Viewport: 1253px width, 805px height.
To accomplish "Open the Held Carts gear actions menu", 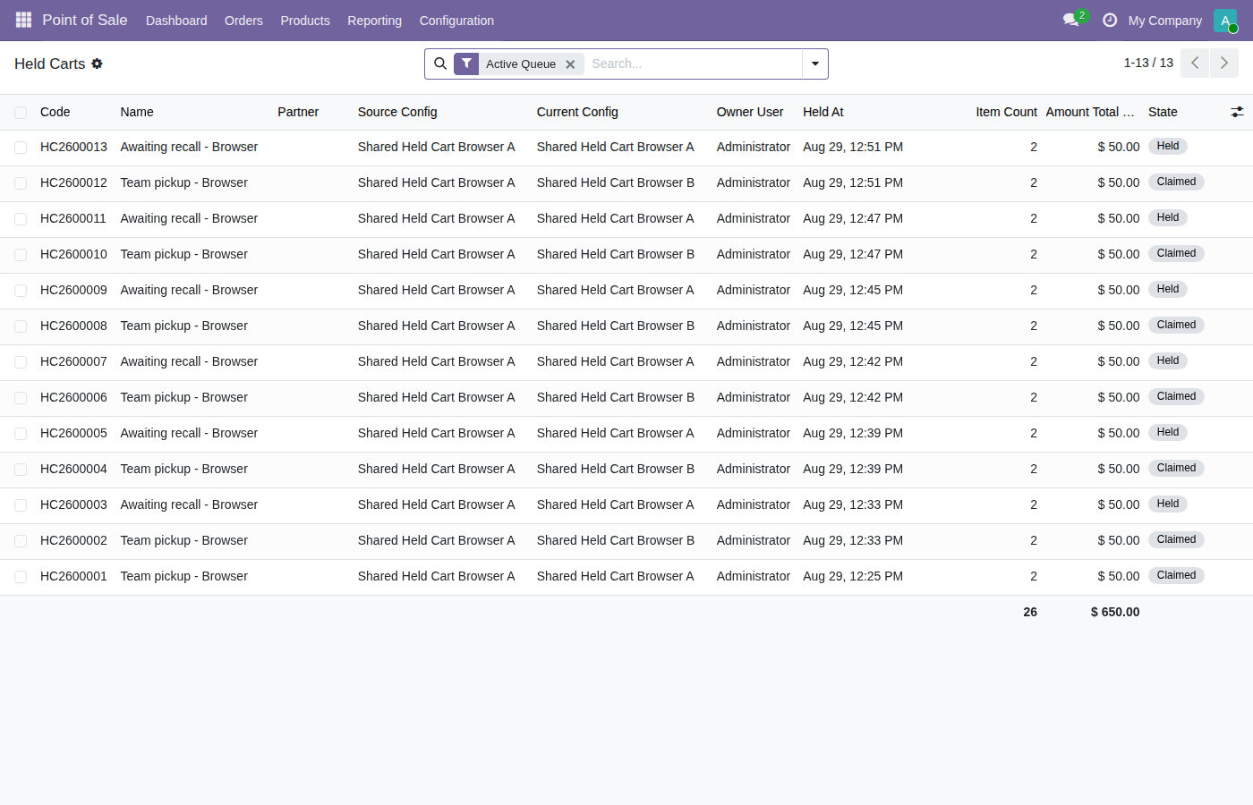I will (x=97, y=64).
